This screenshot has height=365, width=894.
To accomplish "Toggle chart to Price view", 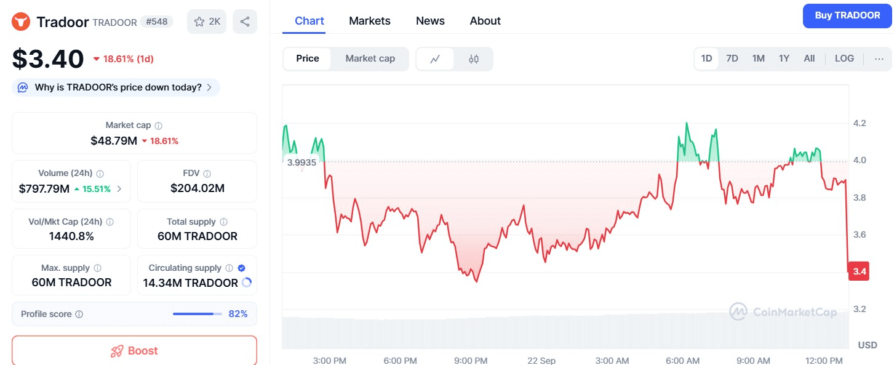I will click(x=307, y=58).
